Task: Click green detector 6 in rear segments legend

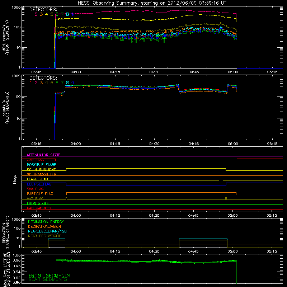Action: [57, 83]
